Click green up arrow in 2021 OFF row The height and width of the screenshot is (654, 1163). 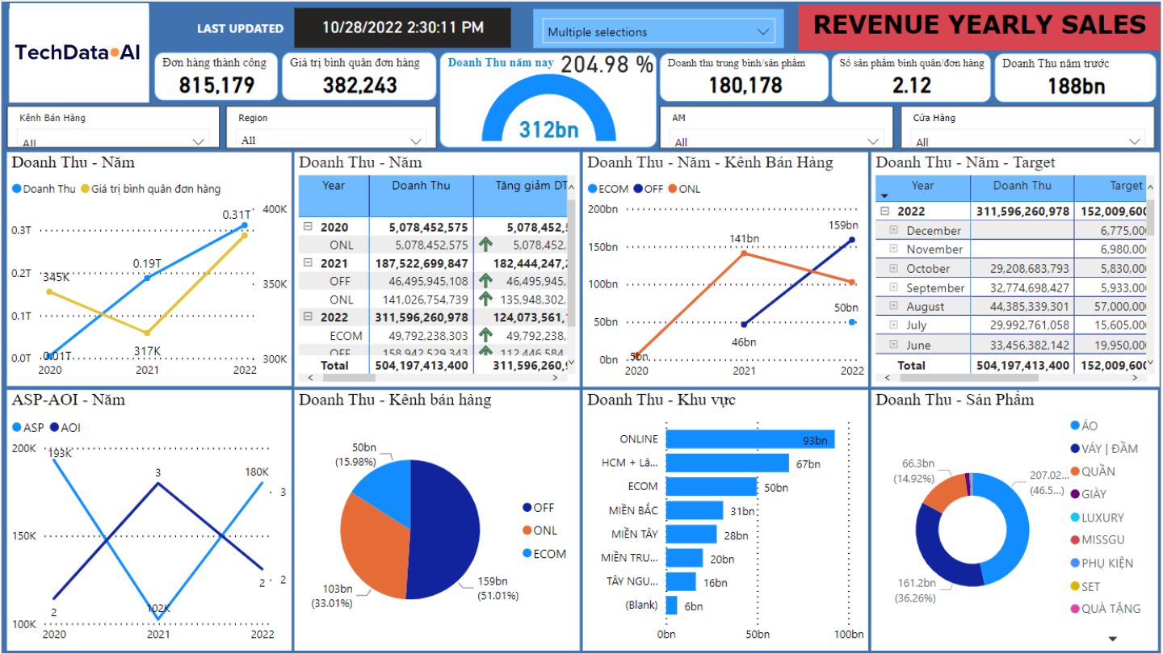point(485,281)
